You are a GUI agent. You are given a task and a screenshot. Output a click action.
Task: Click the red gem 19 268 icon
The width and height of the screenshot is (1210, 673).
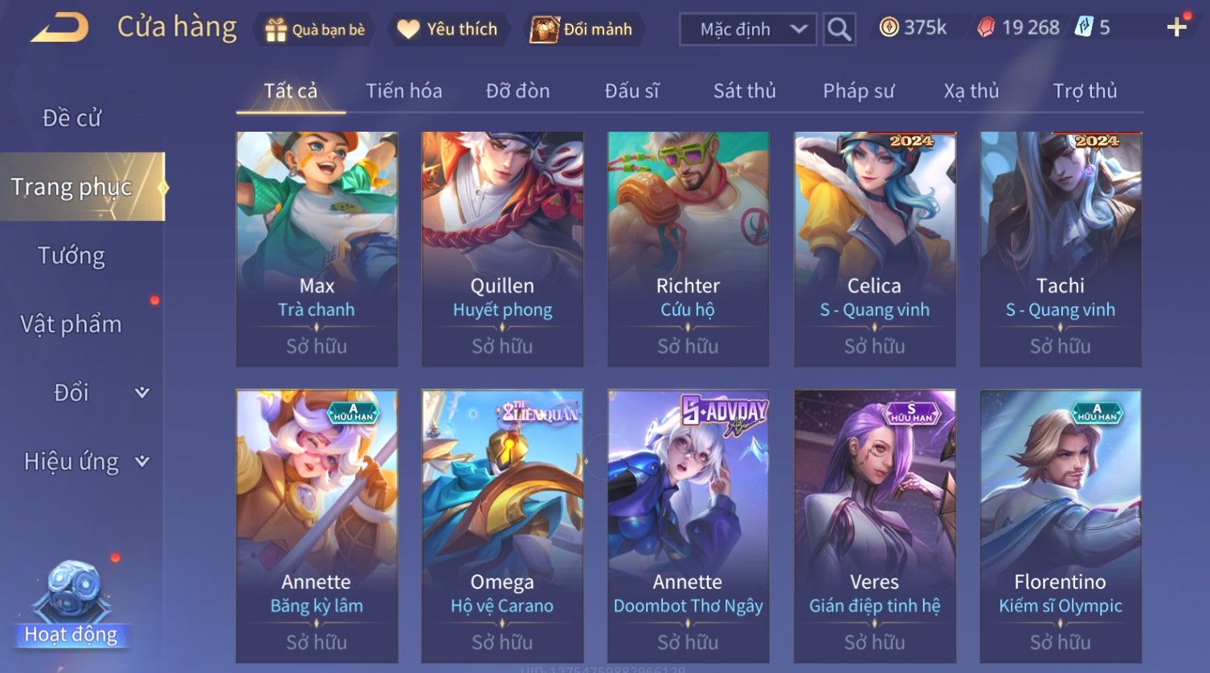click(x=986, y=28)
